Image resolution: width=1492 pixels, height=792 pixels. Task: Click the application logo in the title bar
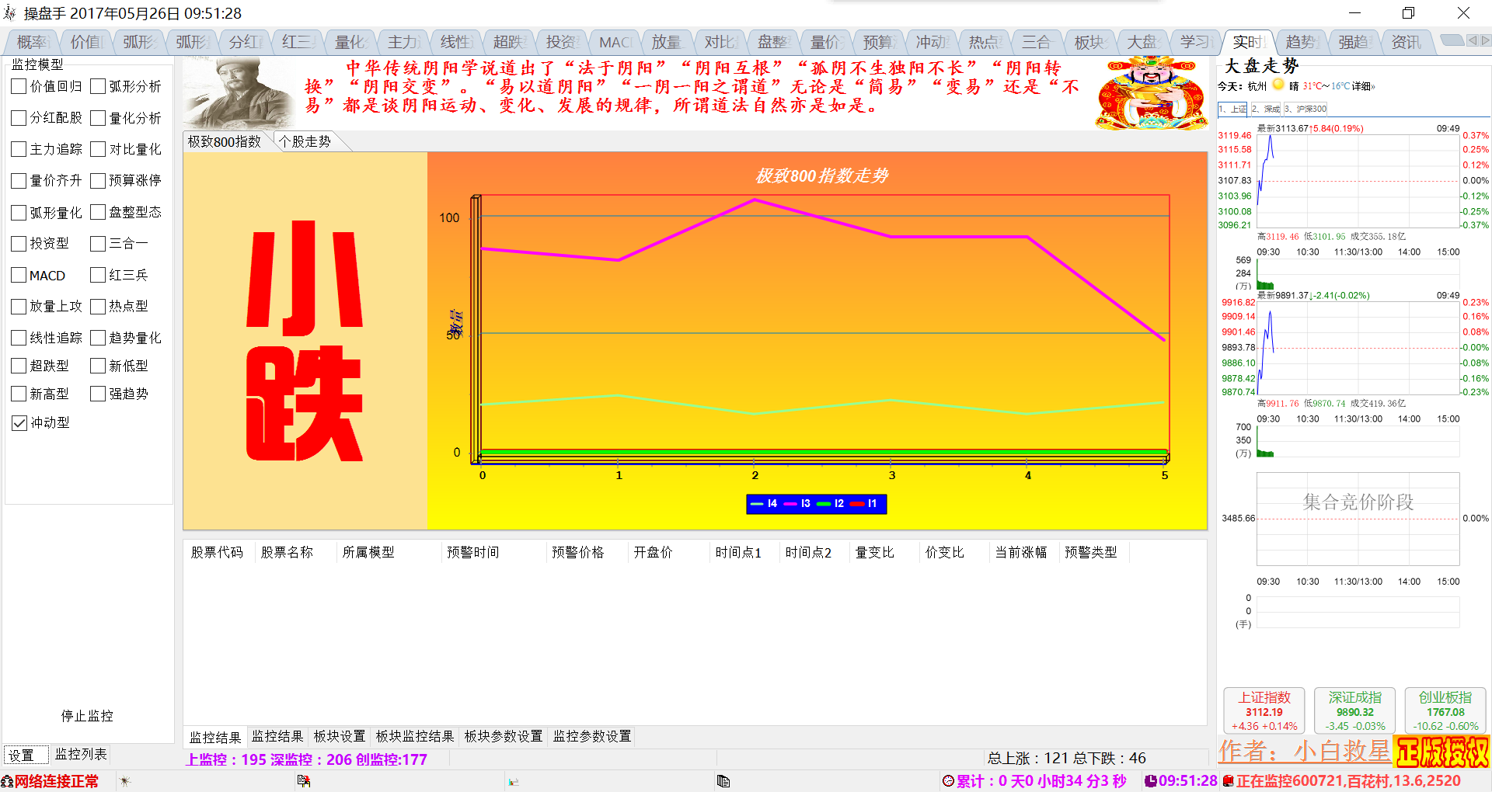click(x=10, y=13)
